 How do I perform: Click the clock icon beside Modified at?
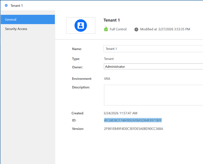(x=136, y=29)
